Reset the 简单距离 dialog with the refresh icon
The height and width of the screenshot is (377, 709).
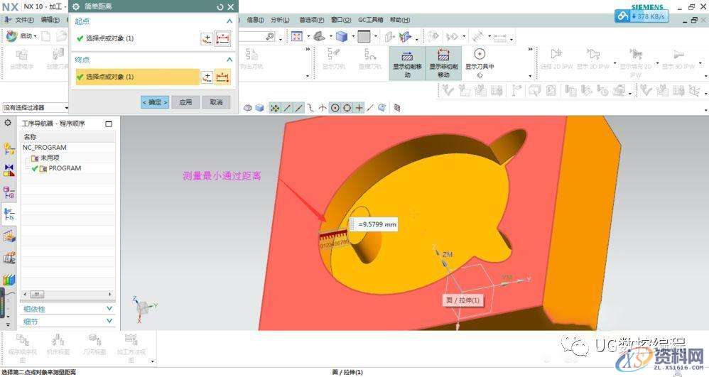(x=220, y=7)
